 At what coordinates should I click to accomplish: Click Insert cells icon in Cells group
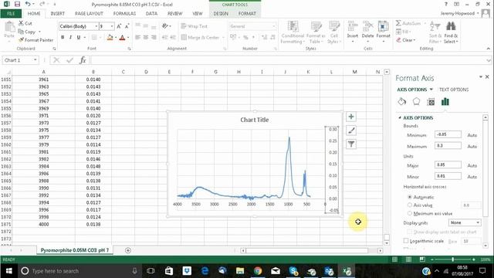pyautogui.click(x=352, y=26)
